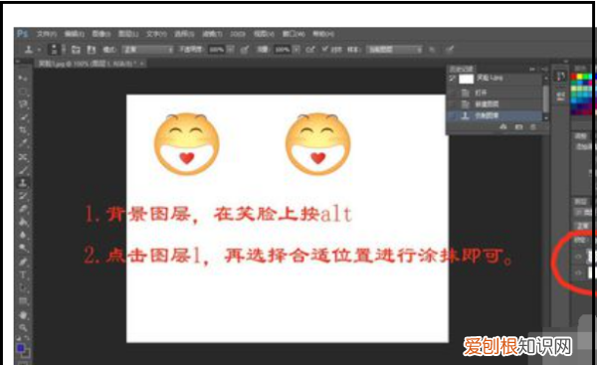597x365 pixels.
Task: Open the Opacity value slider arrow
Action: [x=231, y=50]
